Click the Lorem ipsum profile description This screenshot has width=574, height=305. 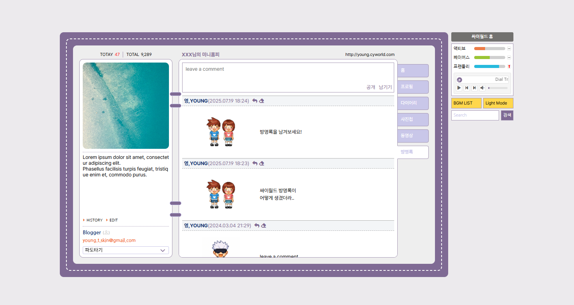(125, 166)
